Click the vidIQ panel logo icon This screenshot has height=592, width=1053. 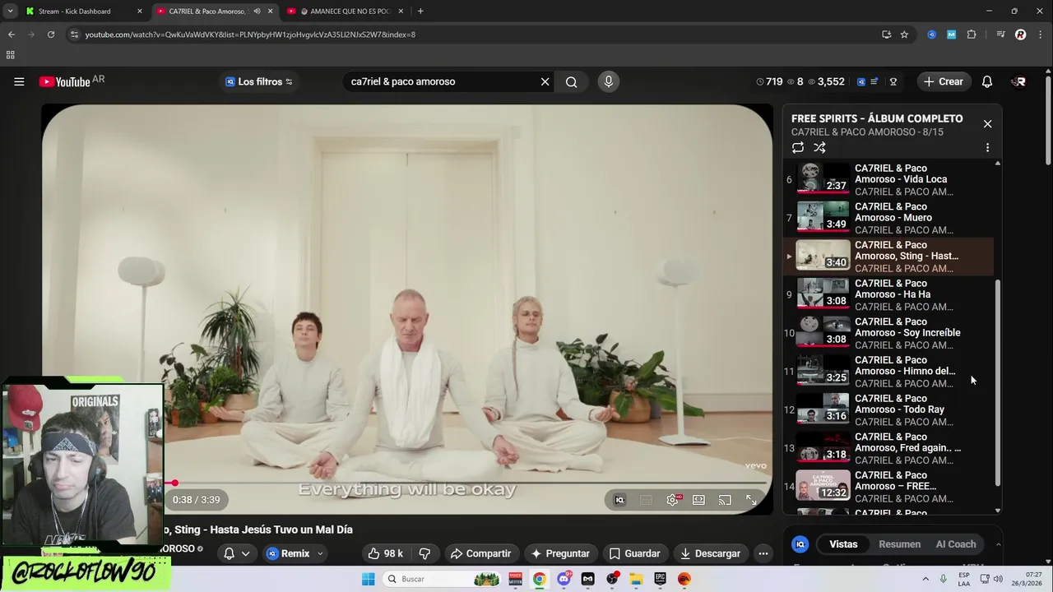click(x=800, y=544)
